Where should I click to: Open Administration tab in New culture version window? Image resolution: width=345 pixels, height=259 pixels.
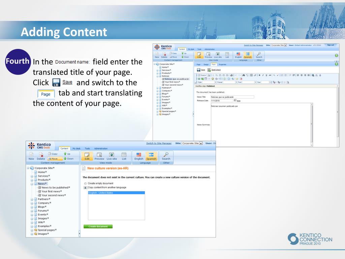pos(101,148)
